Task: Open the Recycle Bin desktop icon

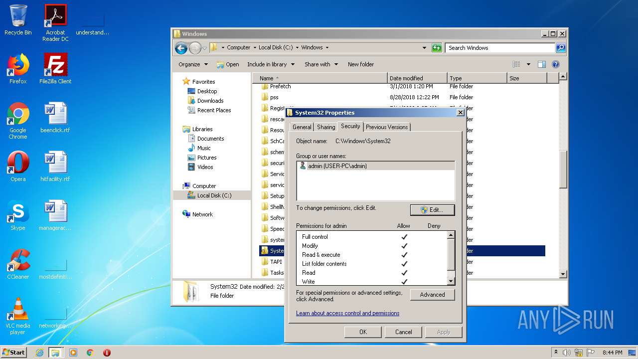Action: pyautogui.click(x=18, y=20)
